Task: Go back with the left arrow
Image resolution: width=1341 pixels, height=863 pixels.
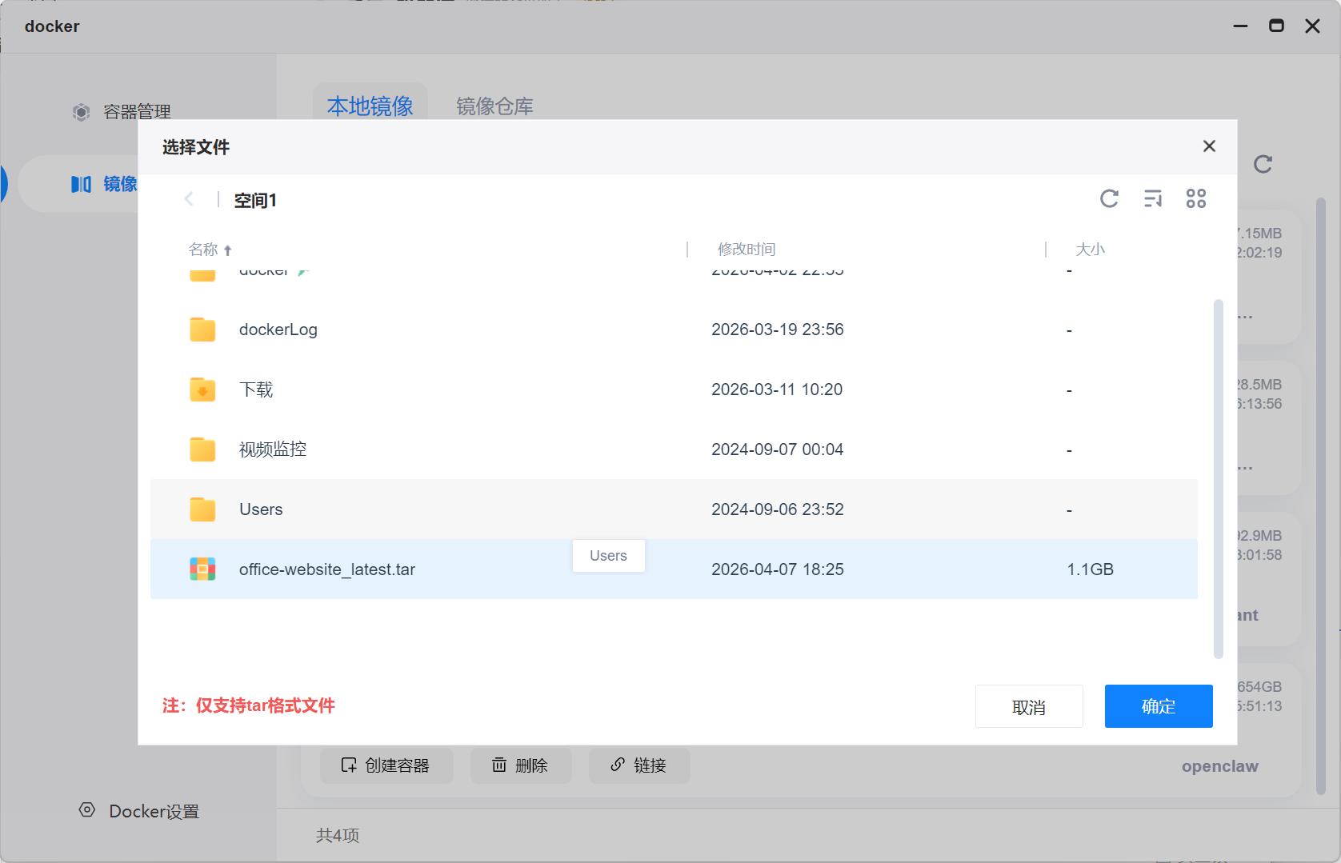Action: point(189,199)
